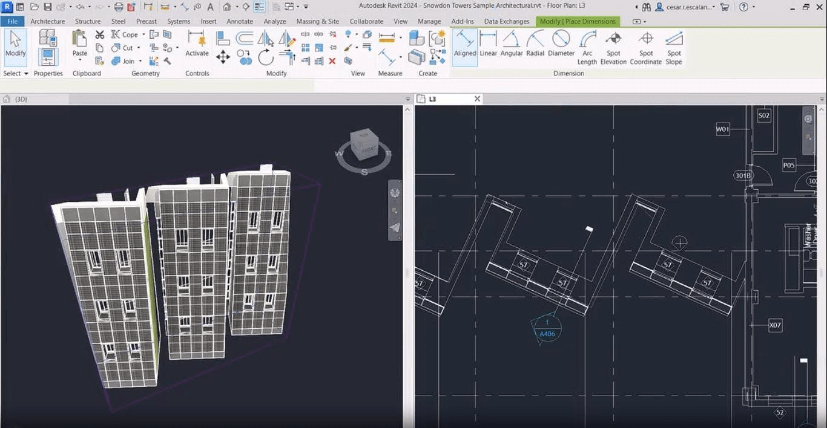Click the Join geometry button
Viewport: 827px width, 428px height.
coord(123,61)
